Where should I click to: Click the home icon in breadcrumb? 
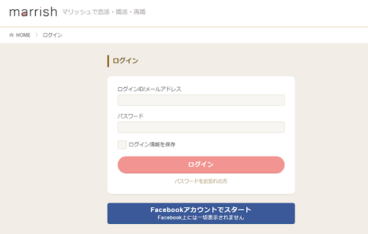point(11,35)
